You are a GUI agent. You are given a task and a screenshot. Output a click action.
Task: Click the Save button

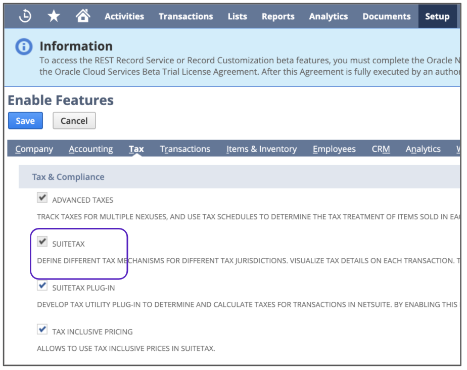(25, 121)
